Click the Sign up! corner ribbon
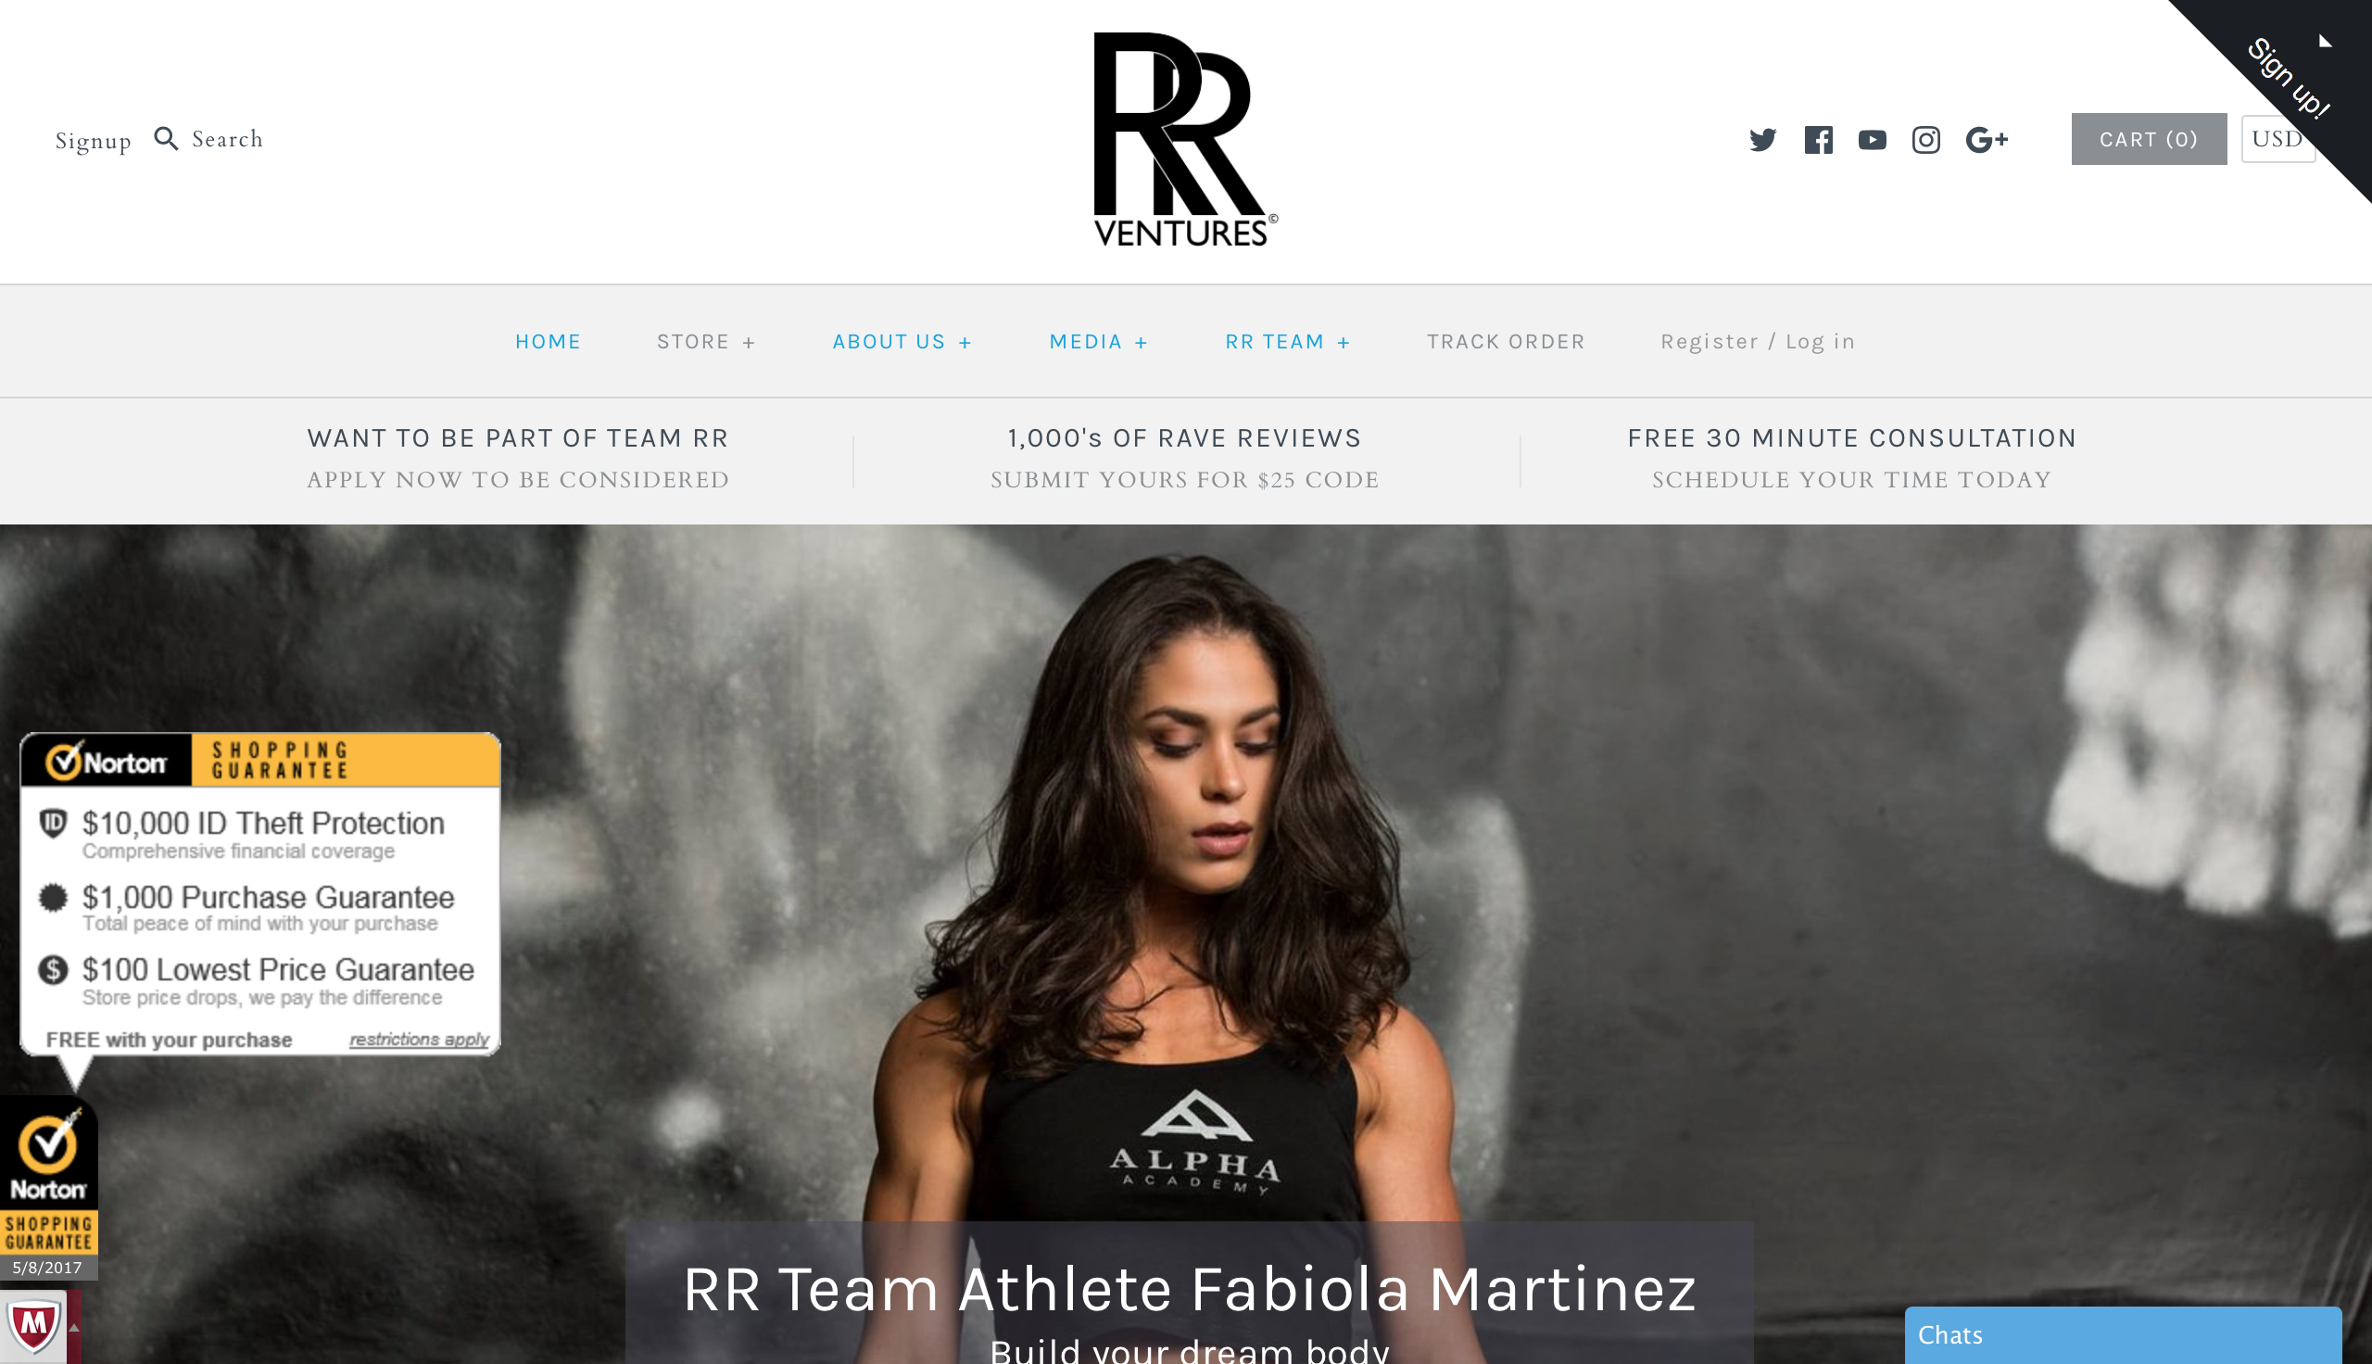Viewport: 2372px width, 1364px height. (2288, 78)
